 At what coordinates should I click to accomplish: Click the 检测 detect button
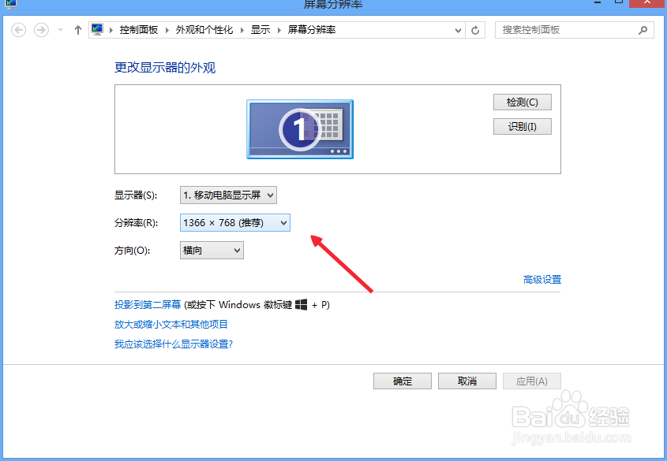(x=522, y=102)
